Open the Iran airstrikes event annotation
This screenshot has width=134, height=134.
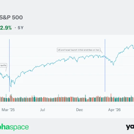point(79,50)
